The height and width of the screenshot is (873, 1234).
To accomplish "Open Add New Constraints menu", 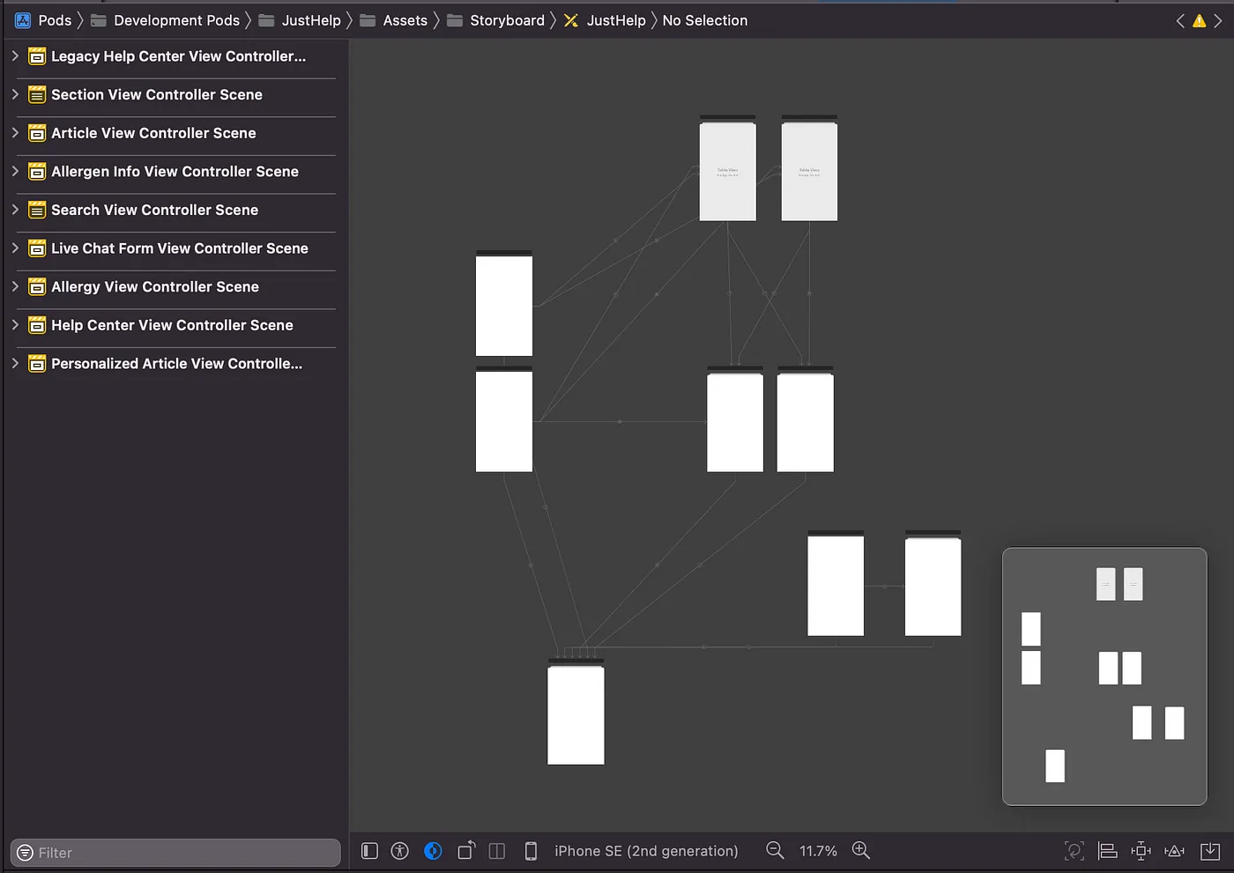I will click(x=1141, y=850).
